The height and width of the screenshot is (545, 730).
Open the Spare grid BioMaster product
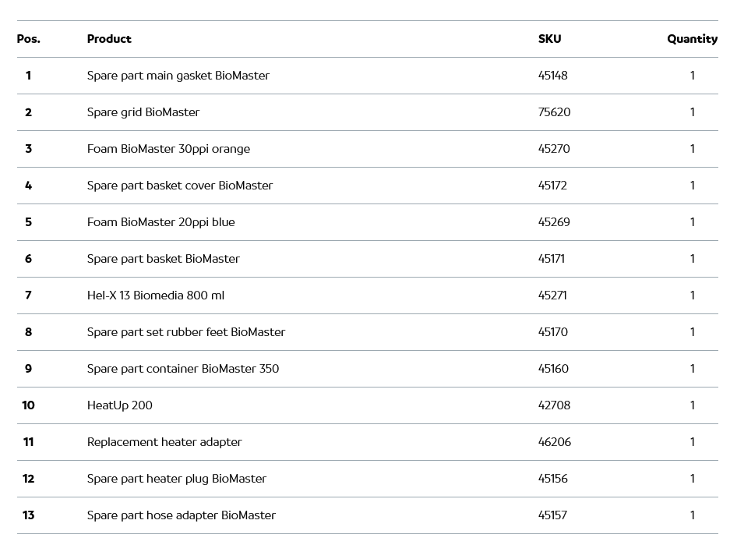[x=143, y=112]
